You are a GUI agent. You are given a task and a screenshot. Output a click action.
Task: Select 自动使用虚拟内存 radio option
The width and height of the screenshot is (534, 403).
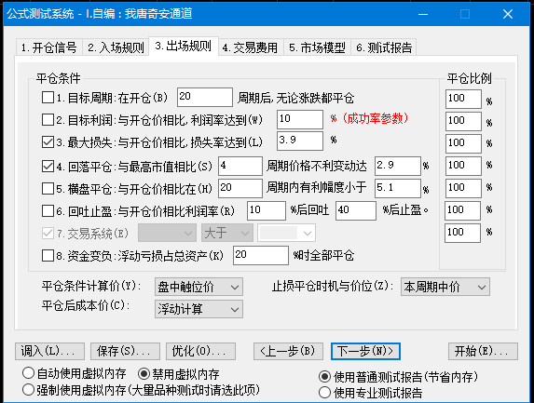click(28, 373)
